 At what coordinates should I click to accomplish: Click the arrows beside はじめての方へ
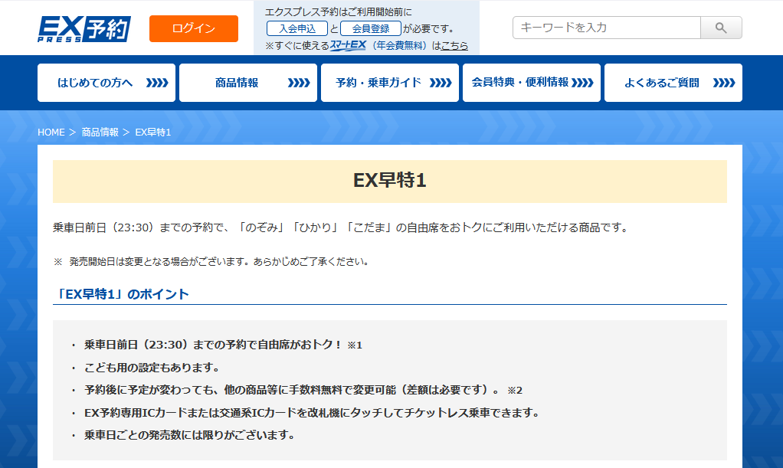pyautogui.click(x=157, y=83)
